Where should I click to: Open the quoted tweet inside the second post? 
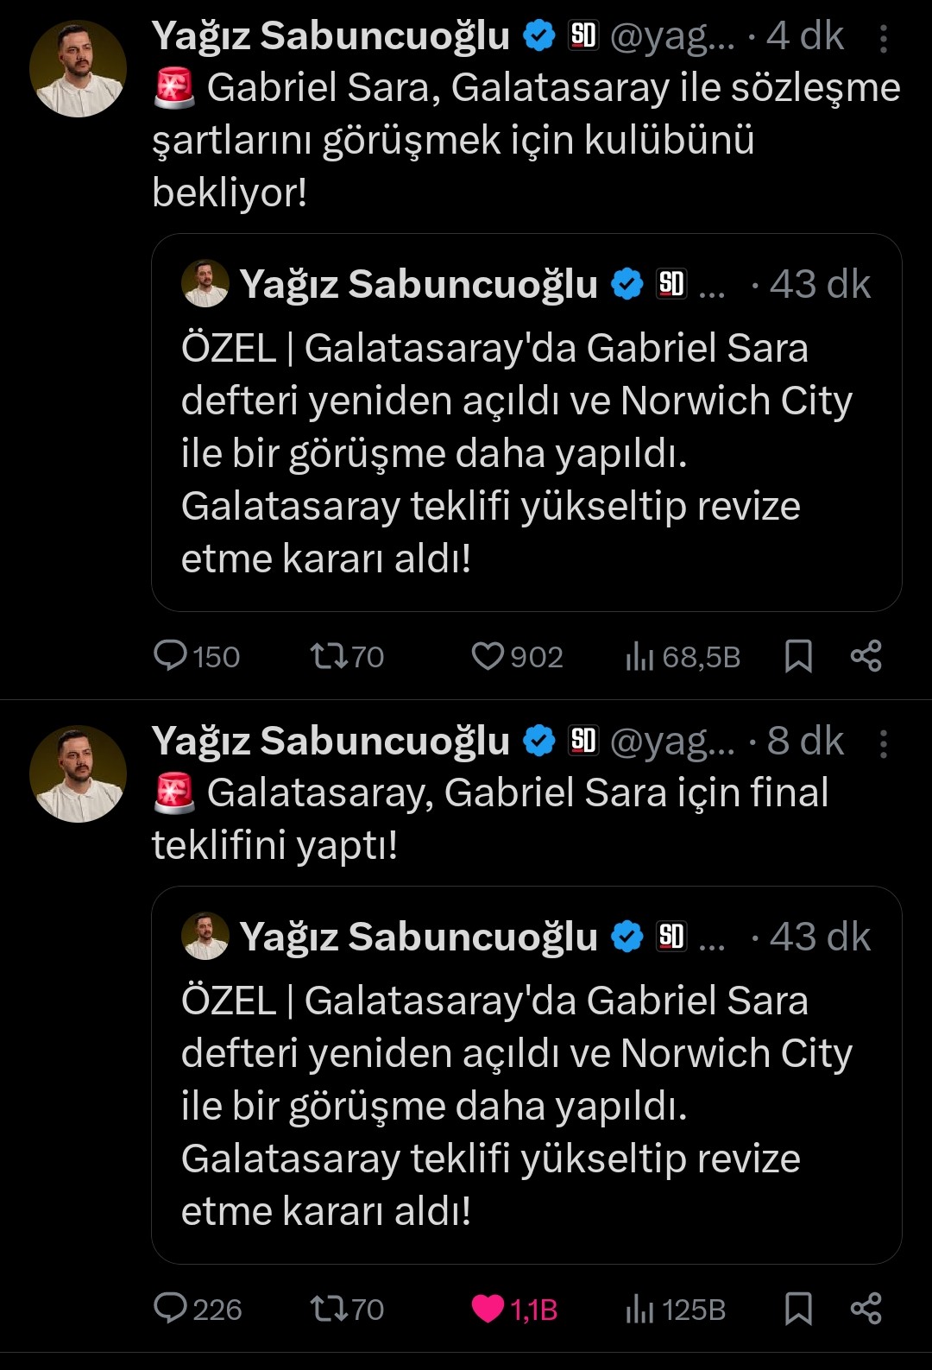coord(526,1106)
